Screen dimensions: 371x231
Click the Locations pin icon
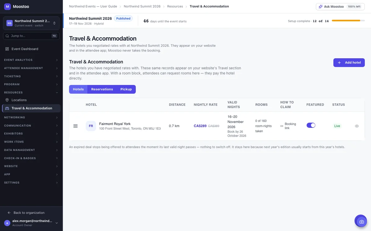[7, 100]
